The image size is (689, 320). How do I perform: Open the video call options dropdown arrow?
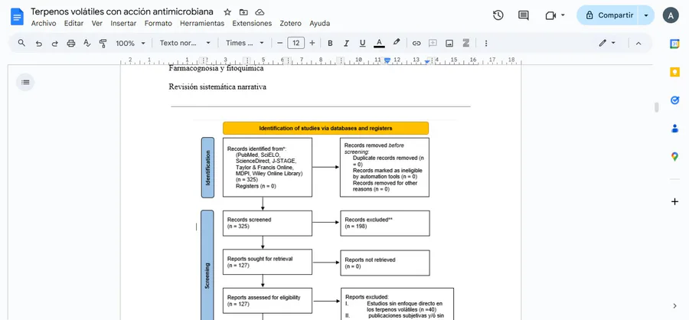[563, 15]
